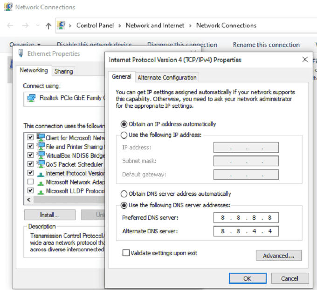
Task: Click the Realtek PCIe GbE adapter icon
Action: [x=31, y=98]
